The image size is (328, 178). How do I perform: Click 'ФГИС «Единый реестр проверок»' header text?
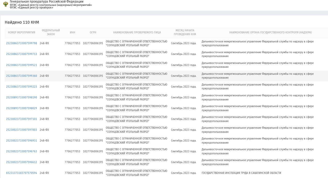[31, 7]
